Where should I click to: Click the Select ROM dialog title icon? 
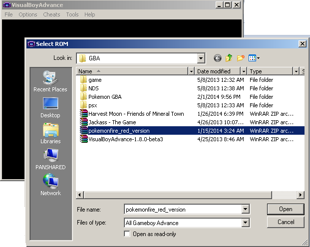(x=31, y=44)
